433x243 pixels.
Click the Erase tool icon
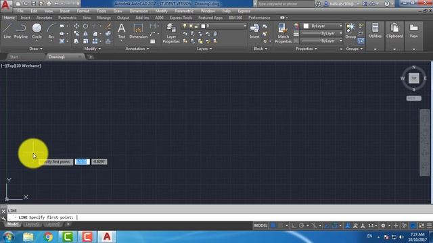(108, 26)
